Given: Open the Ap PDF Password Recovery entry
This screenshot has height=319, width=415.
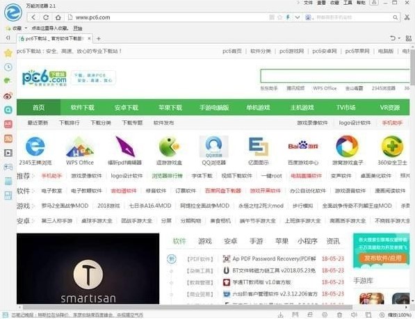Looking at the screenshot, I should point(274,259).
